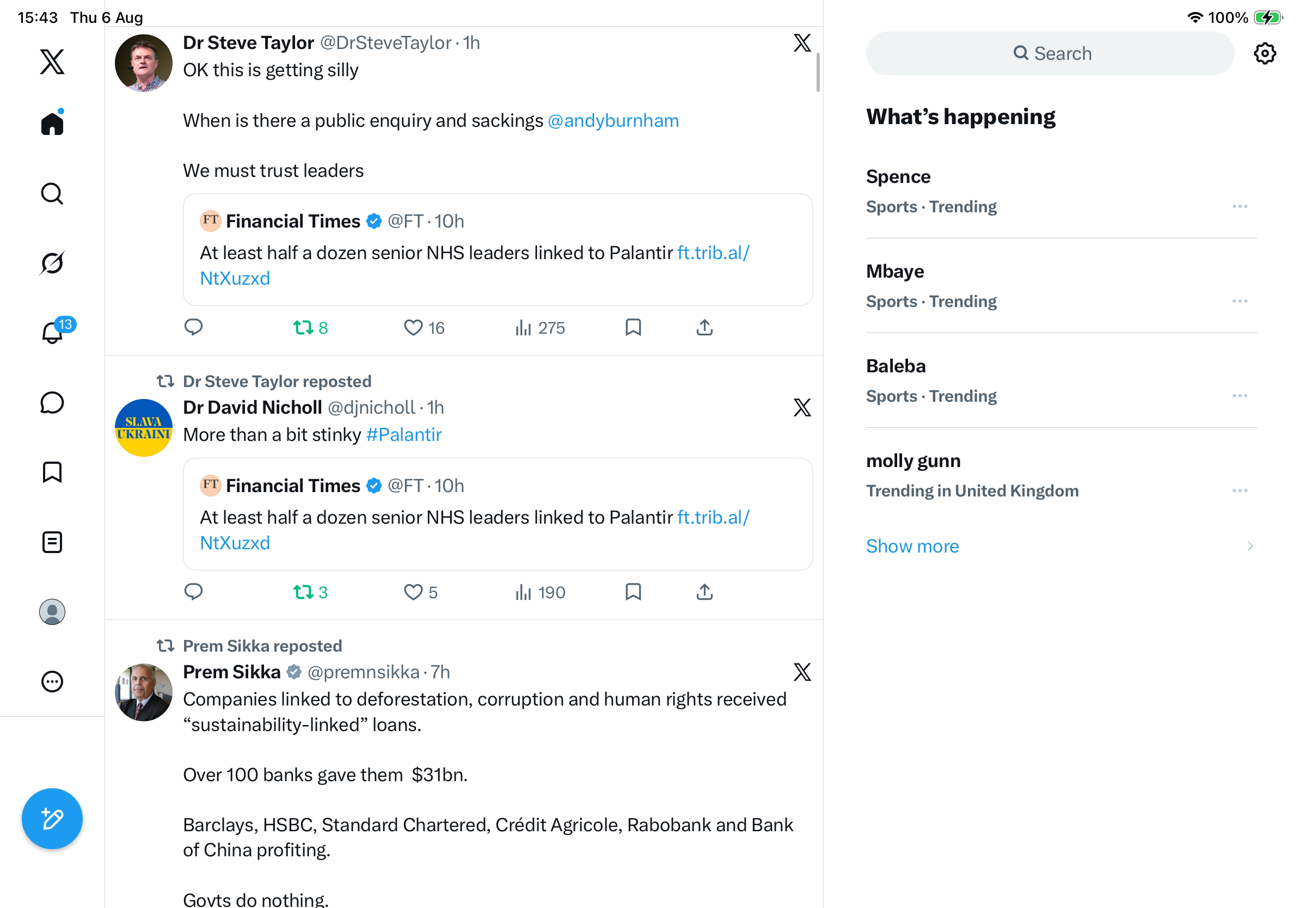Open the @andyburnham mention link
This screenshot has height=908, width=1300.
(612, 120)
